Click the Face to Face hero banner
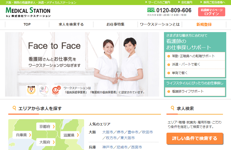The image size is (231, 150). (x=82, y=64)
